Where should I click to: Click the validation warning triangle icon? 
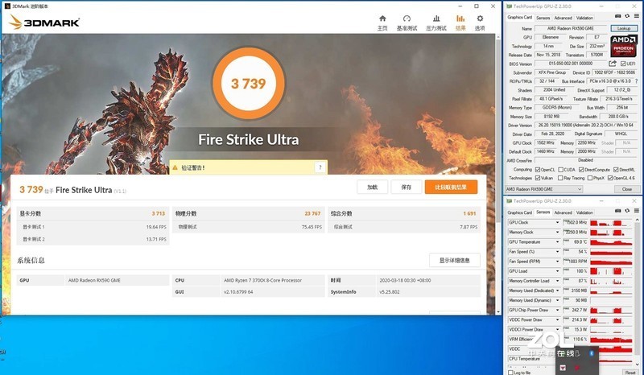pos(175,167)
